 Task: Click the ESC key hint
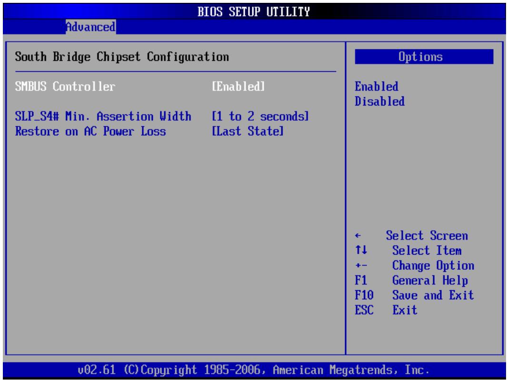pos(364,310)
